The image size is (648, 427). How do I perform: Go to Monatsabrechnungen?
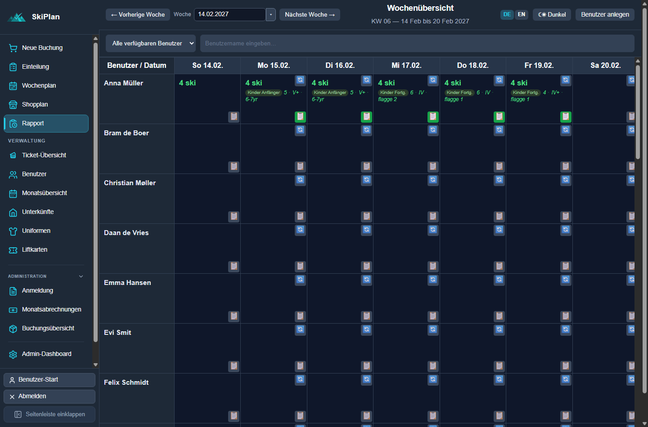pos(46,310)
